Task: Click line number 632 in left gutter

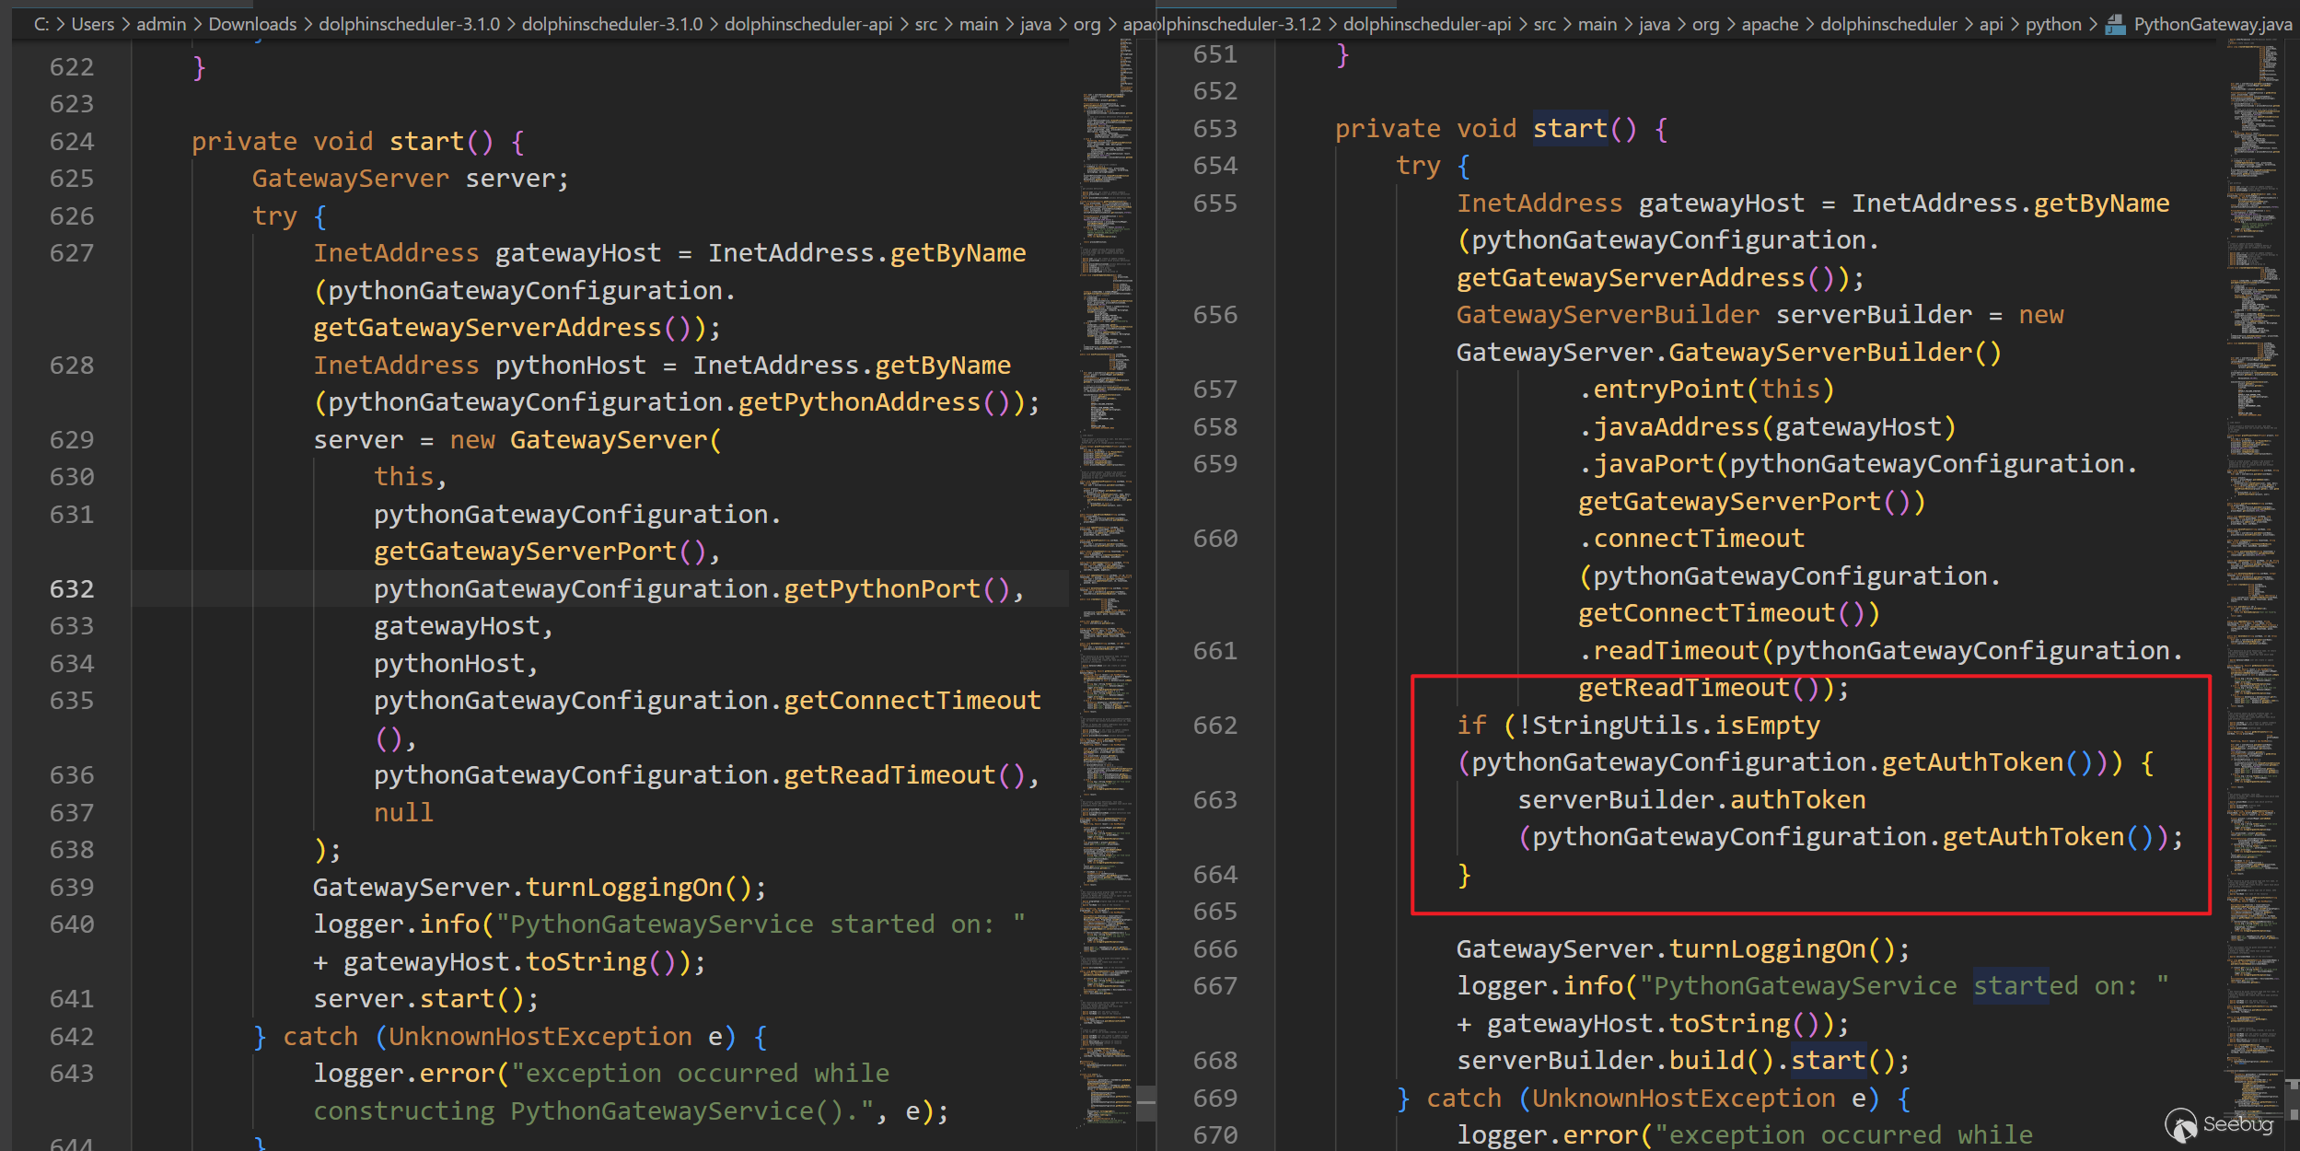Action: coord(72,589)
